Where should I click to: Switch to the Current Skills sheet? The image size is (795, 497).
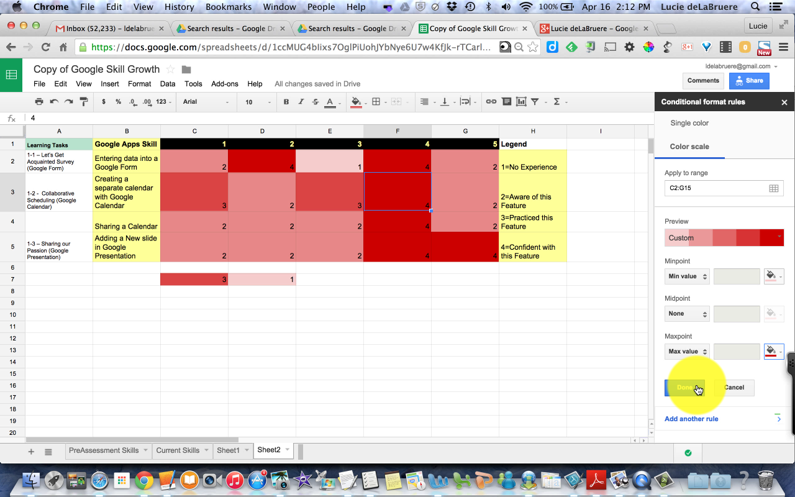point(178,450)
